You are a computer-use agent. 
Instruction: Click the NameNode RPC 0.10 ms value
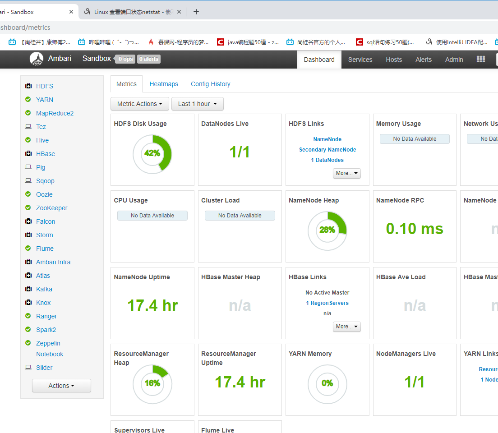[415, 229]
